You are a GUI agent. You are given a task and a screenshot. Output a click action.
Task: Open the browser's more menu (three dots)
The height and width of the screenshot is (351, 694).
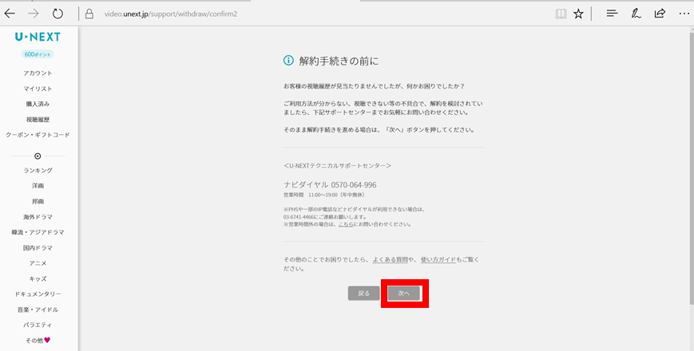pyautogui.click(x=684, y=14)
